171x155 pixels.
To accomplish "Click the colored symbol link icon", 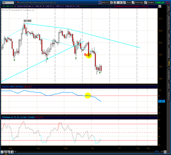I will point(18,3).
